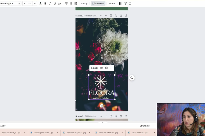The height and width of the screenshot is (136, 205).
Task: Click the font size input field
Action: (x=30, y=3)
